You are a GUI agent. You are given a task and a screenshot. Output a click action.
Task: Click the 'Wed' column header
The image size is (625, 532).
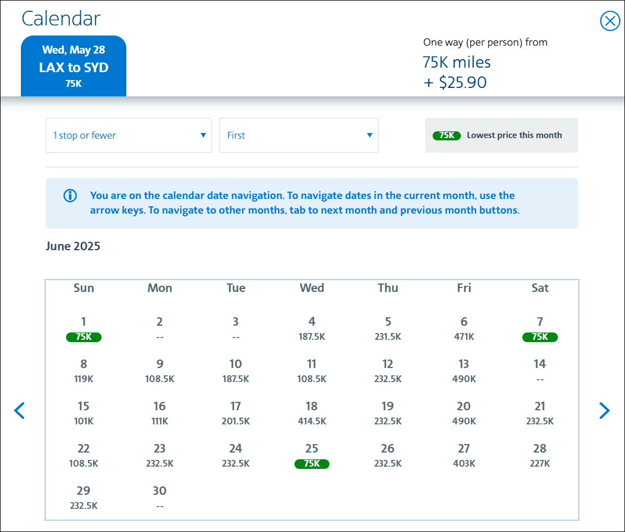312,288
